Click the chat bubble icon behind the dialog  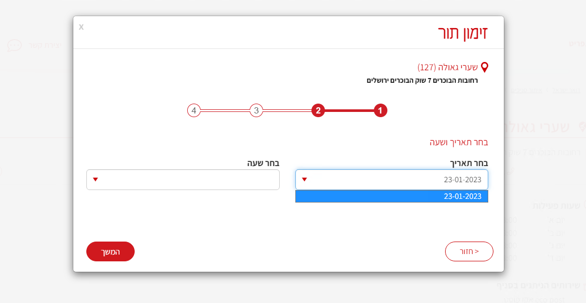[x=15, y=45]
